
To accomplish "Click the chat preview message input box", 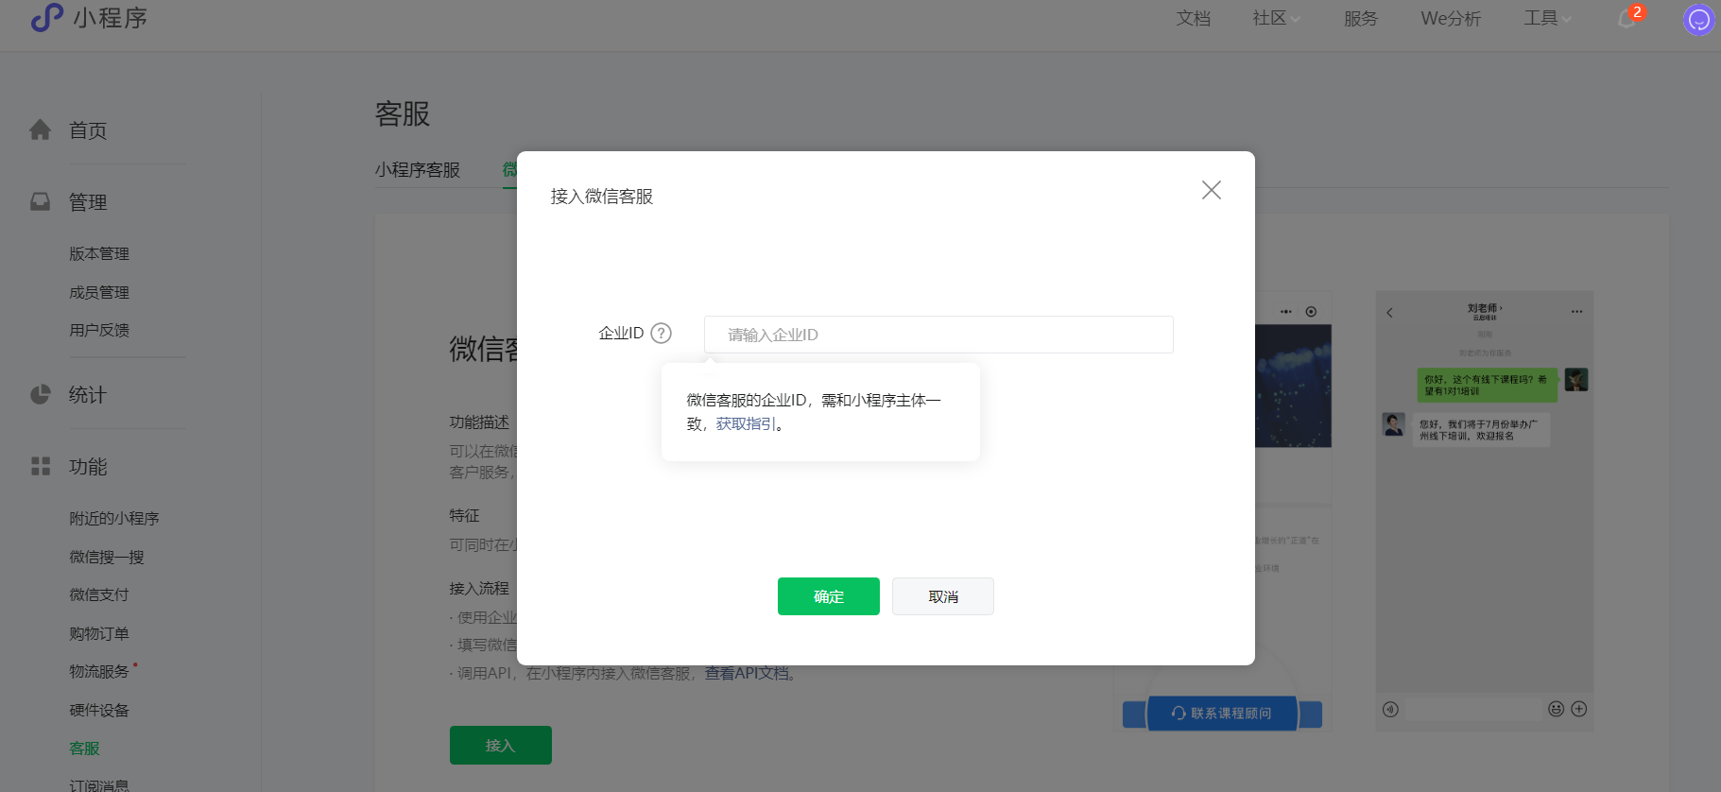I will point(1473,710).
